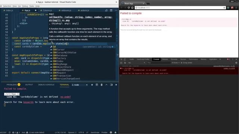Image resolution: width=239 pixels, height=134 pixels.
Task: Clear the DevTools console
Action: coord(125,63)
